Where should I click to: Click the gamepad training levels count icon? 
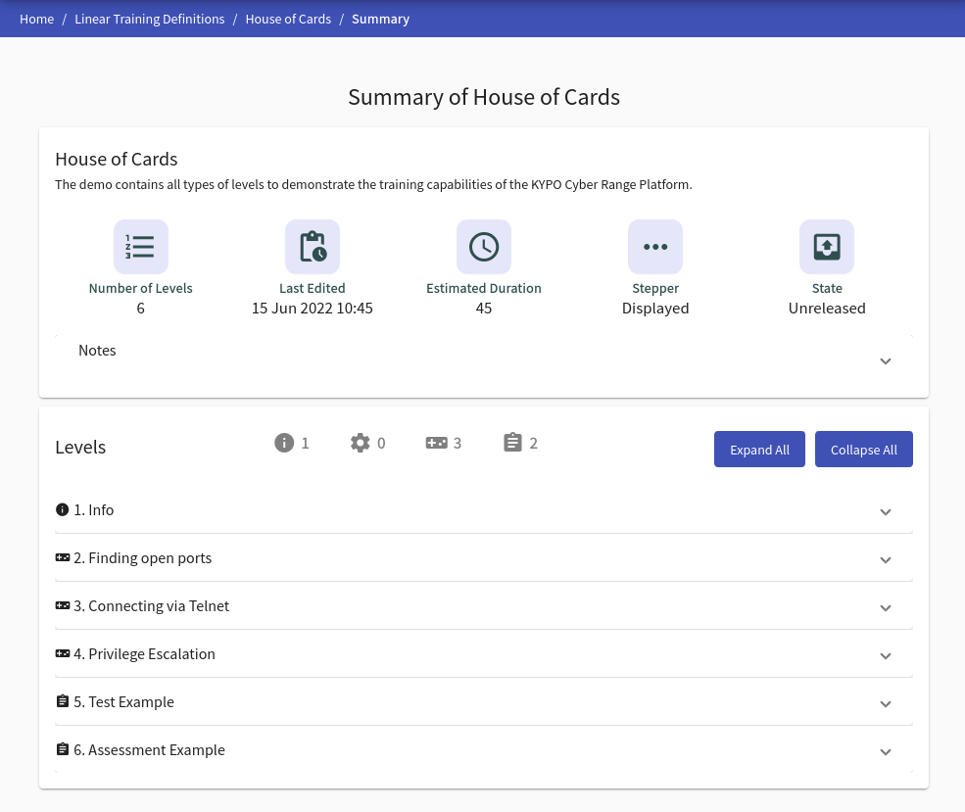click(436, 443)
